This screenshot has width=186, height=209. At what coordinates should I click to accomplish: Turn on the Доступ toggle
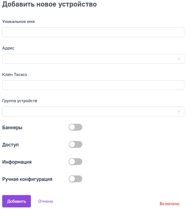(x=75, y=144)
